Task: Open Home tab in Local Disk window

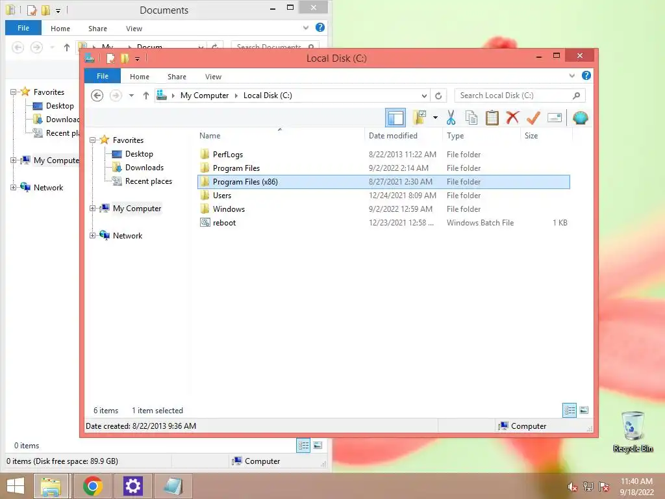Action: (140, 77)
